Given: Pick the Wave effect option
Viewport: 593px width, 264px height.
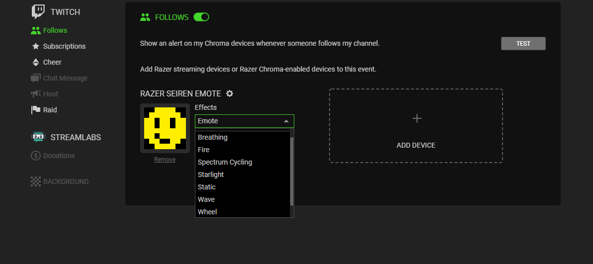Looking at the screenshot, I should [x=243, y=200].
